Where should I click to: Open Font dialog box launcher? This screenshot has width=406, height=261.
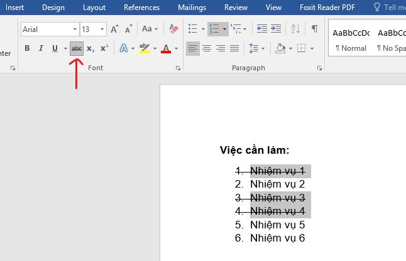pos(178,68)
